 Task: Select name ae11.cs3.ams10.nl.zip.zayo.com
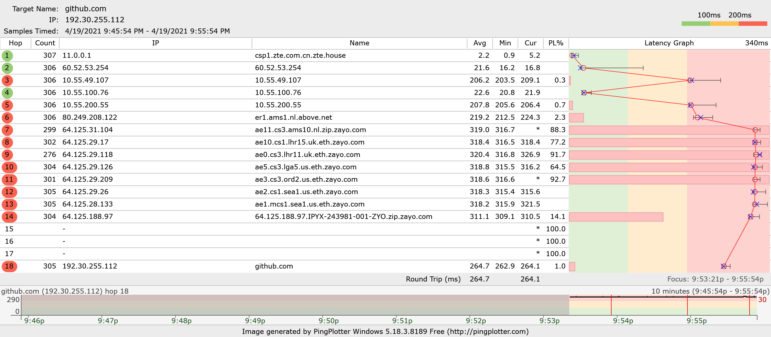tap(310, 130)
